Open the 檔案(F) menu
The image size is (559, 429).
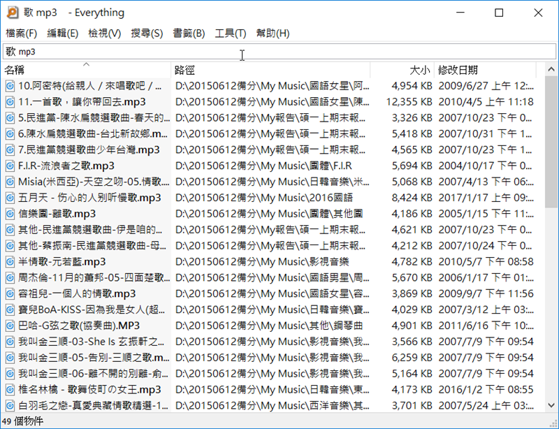point(22,34)
